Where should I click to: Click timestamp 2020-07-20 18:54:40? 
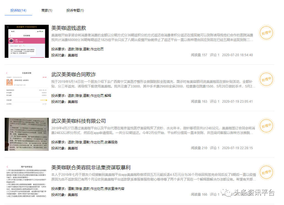[237, 55]
